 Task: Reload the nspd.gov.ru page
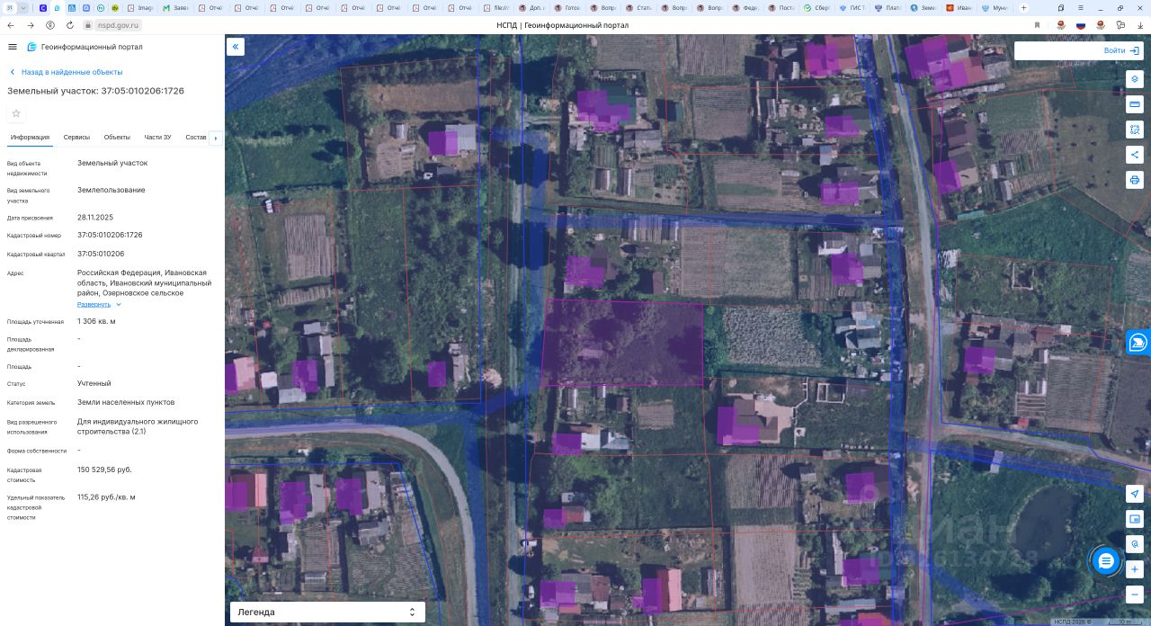coord(68,25)
